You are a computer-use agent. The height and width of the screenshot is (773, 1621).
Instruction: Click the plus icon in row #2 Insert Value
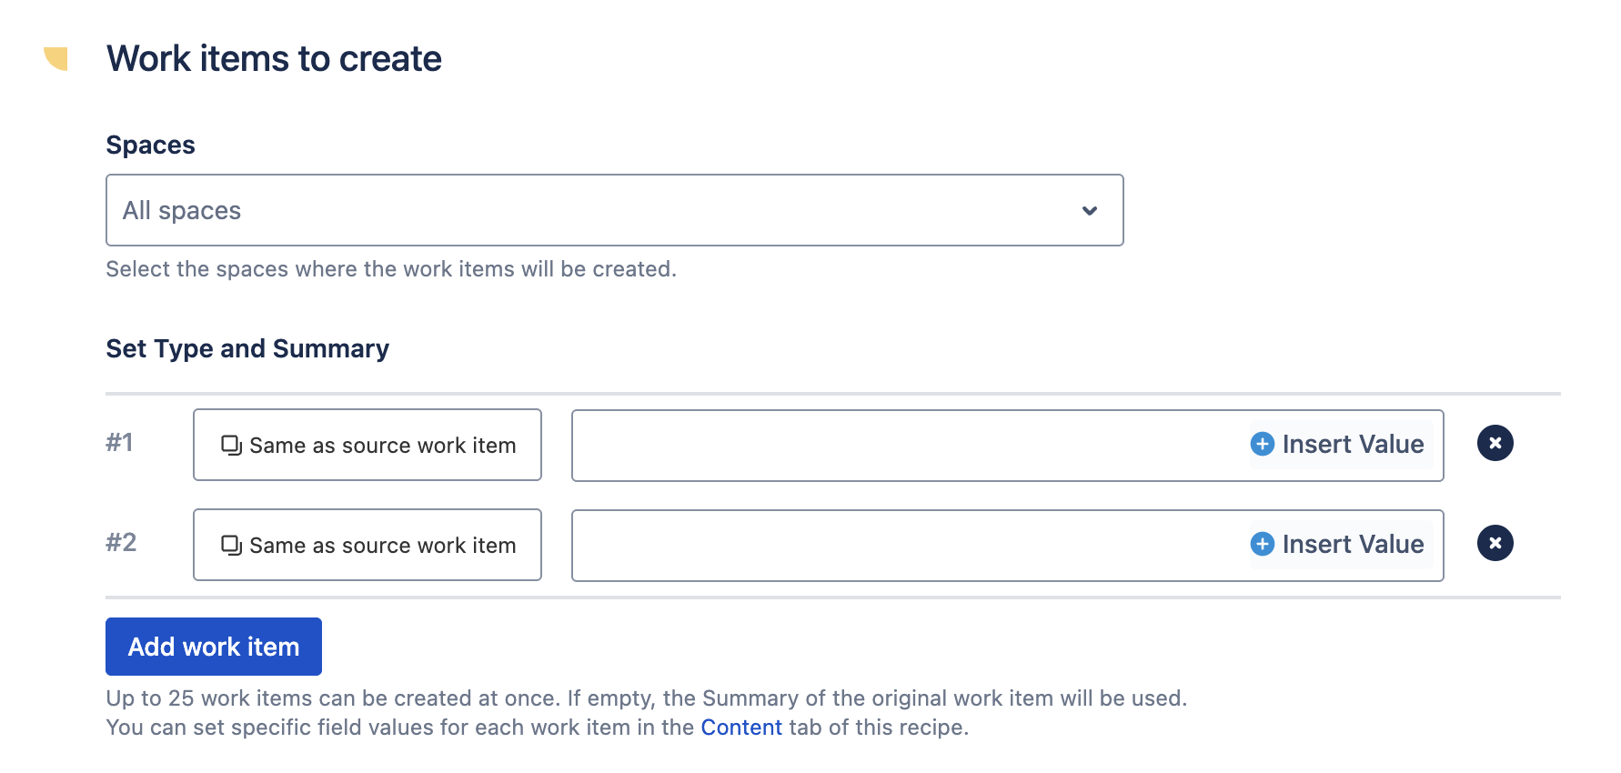pyautogui.click(x=1263, y=544)
